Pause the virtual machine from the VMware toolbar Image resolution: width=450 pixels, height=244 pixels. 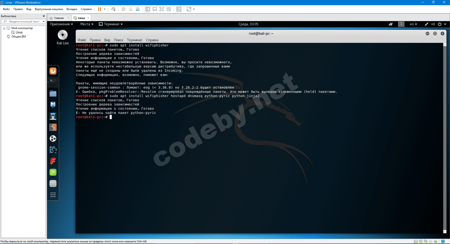click(100, 9)
